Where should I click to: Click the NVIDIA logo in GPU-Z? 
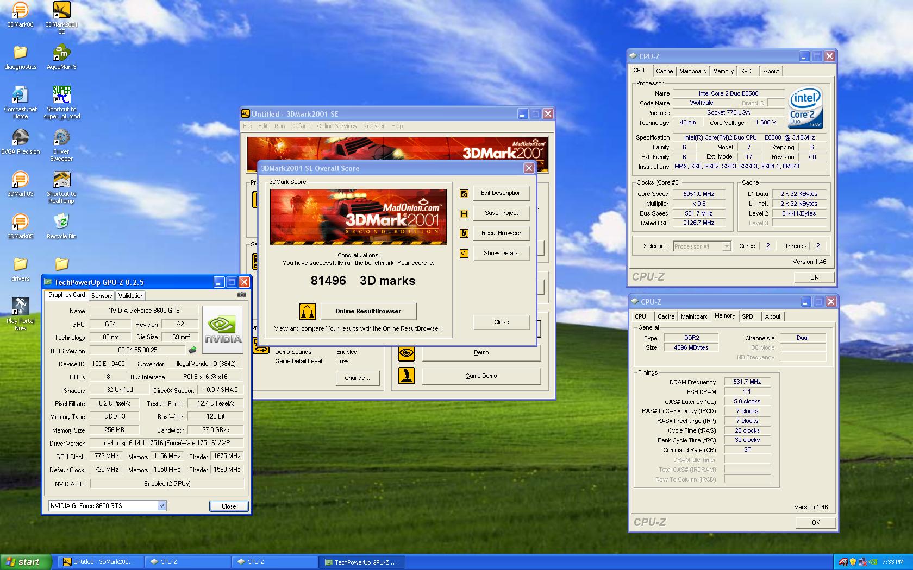point(223,330)
